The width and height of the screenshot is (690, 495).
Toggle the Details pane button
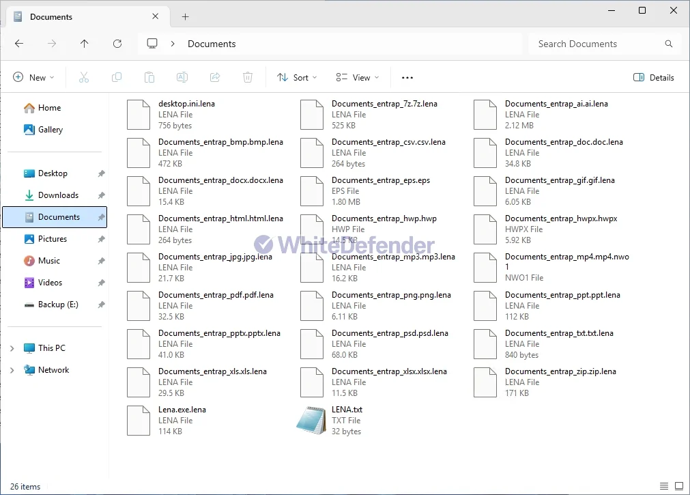point(654,78)
